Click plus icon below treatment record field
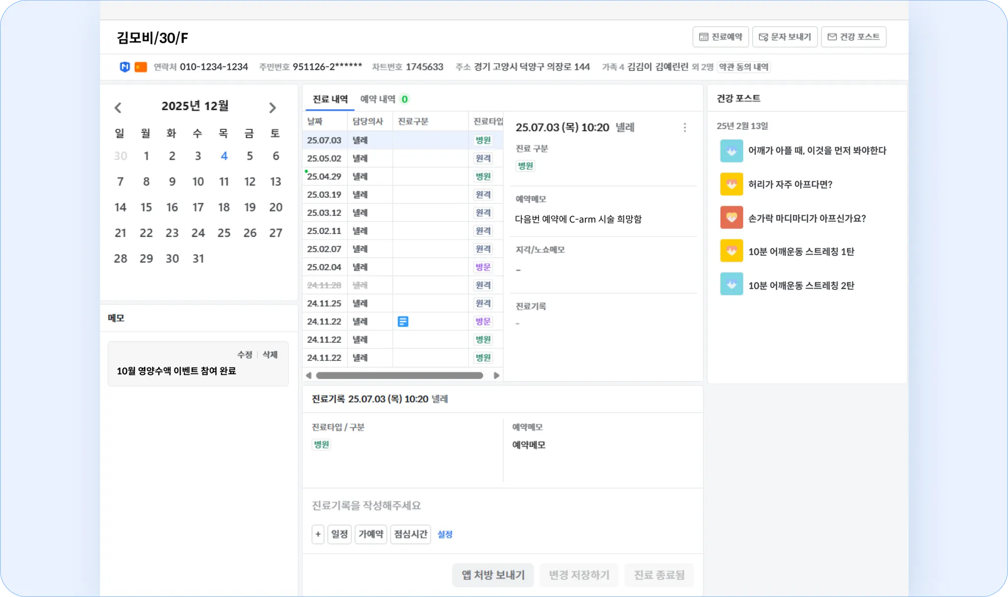The image size is (1008, 597). (x=318, y=534)
